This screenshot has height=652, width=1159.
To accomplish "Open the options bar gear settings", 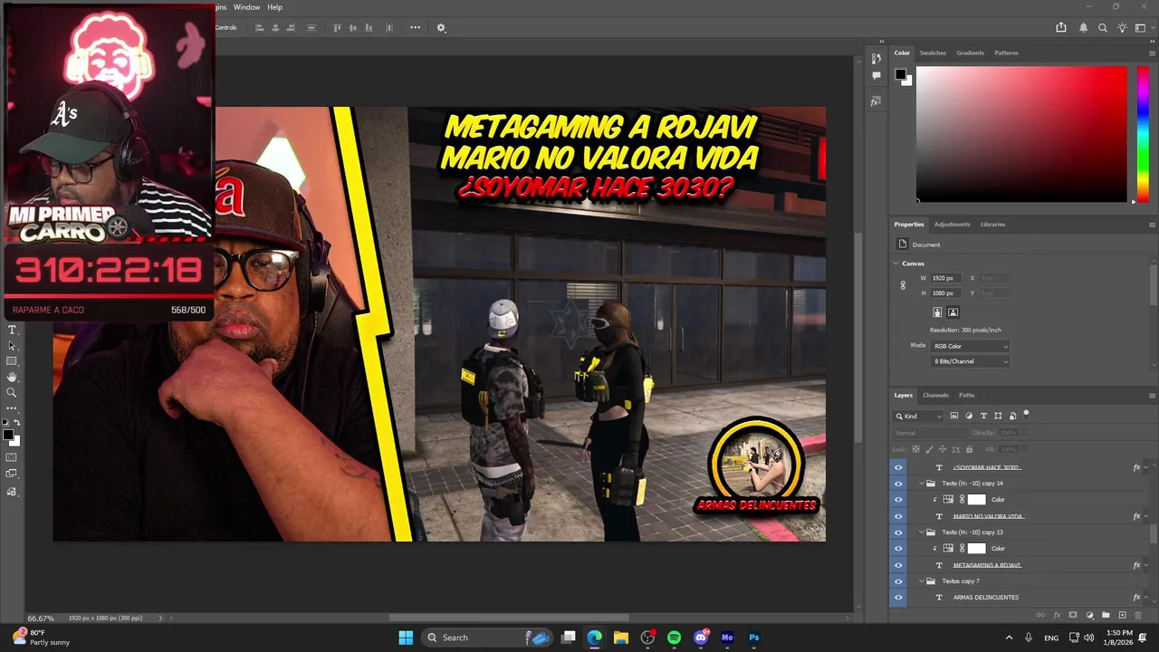I will 441,27.
